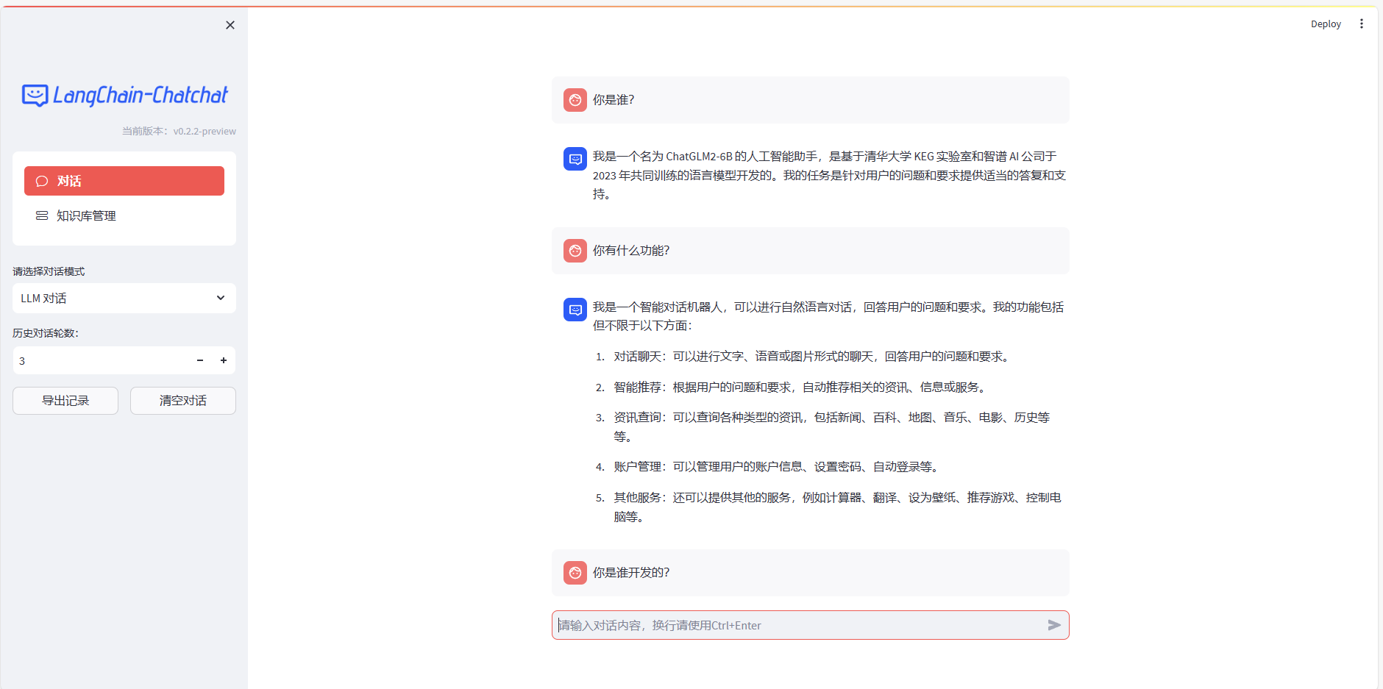Open the three-dot main menu
Image resolution: width=1383 pixels, height=689 pixels.
pos(1362,24)
